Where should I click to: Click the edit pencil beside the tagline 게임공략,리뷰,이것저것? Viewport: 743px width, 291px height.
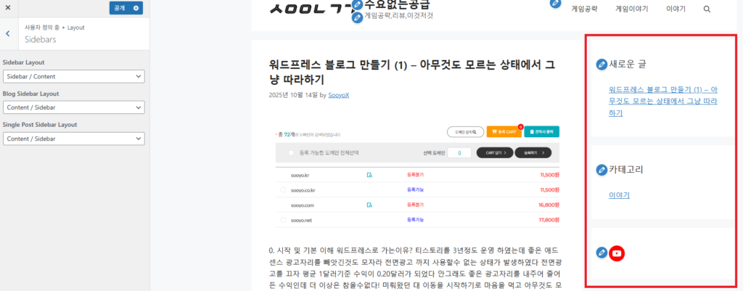357,17
